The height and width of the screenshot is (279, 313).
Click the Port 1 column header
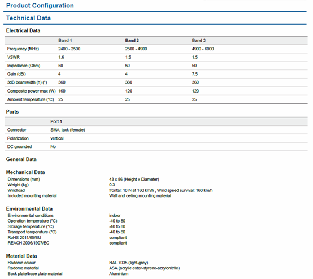[x=56, y=121]
